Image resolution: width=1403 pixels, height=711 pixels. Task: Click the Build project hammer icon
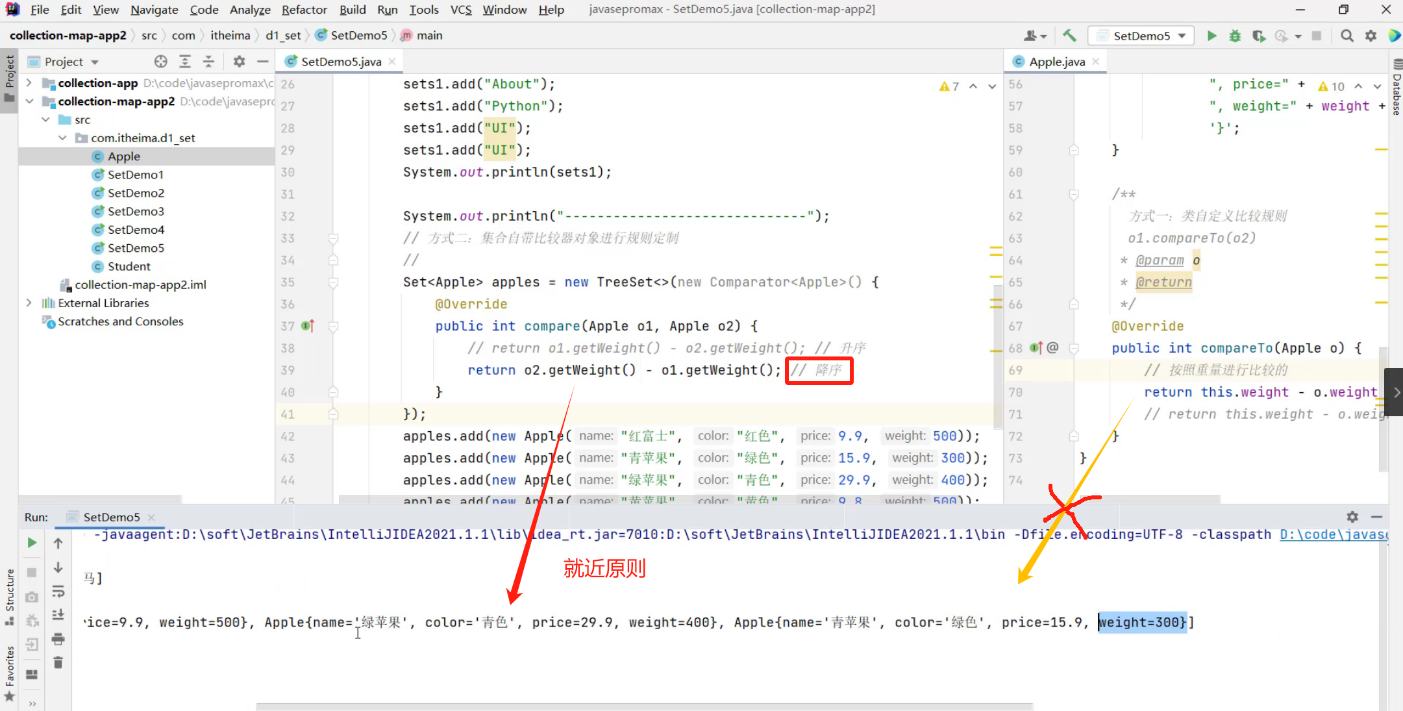click(1069, 36)
